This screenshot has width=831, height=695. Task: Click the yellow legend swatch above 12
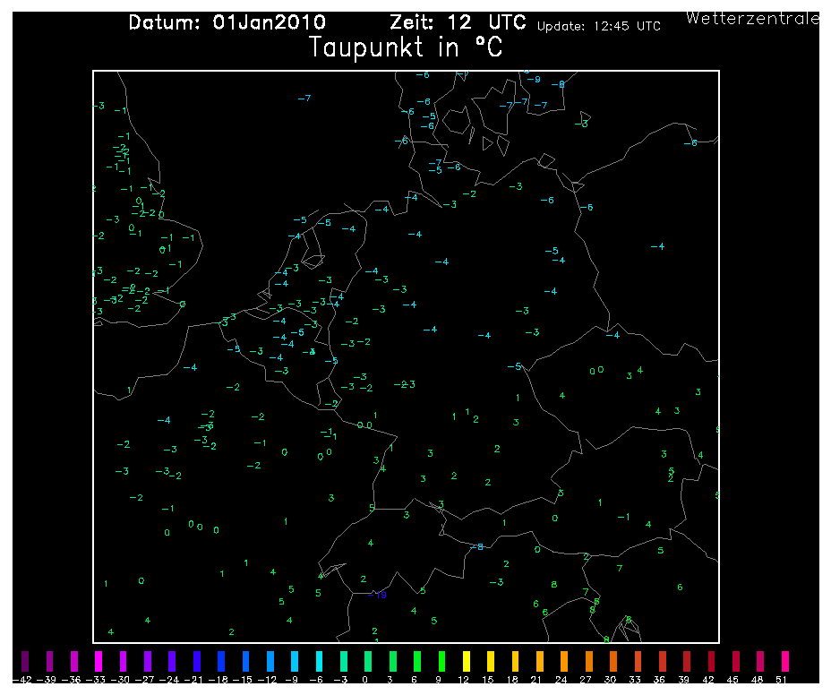coord(467,661)
